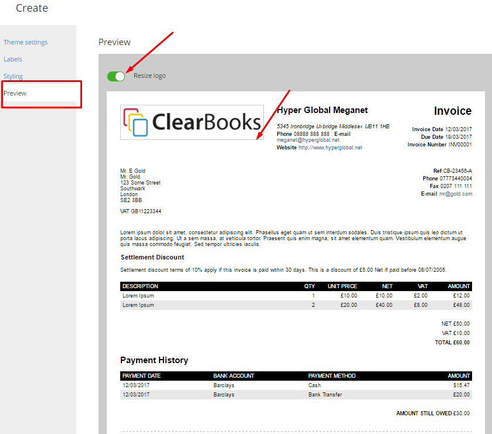
Task: Click the Cash payment method cell
Action: pyautogui.click(x=314, y=385)
